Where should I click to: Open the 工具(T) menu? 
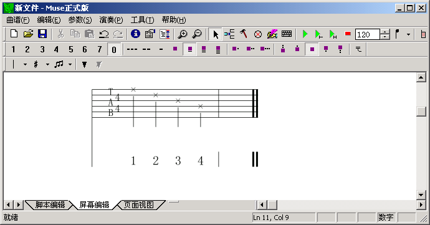(142, 20)
